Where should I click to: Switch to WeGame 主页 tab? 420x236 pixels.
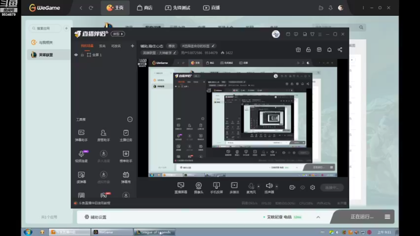click(115, 8)
